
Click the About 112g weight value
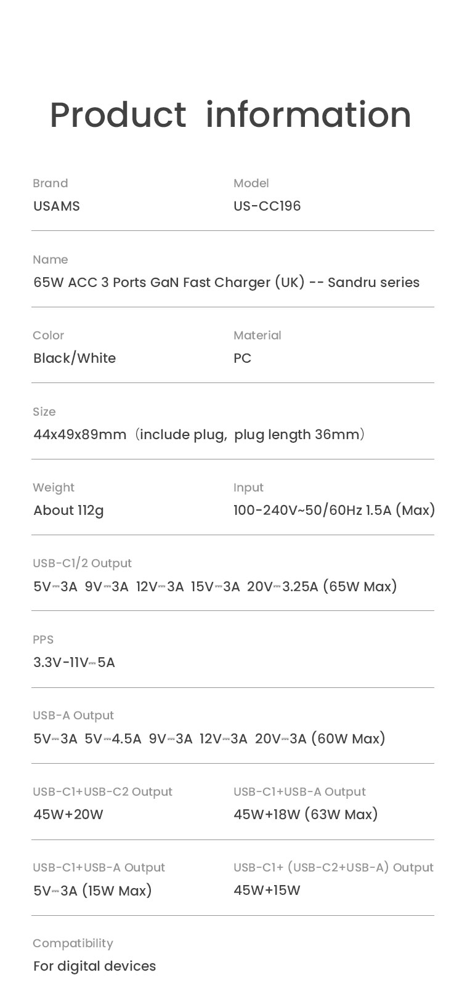pyautogui.click(x=68, y=511)
